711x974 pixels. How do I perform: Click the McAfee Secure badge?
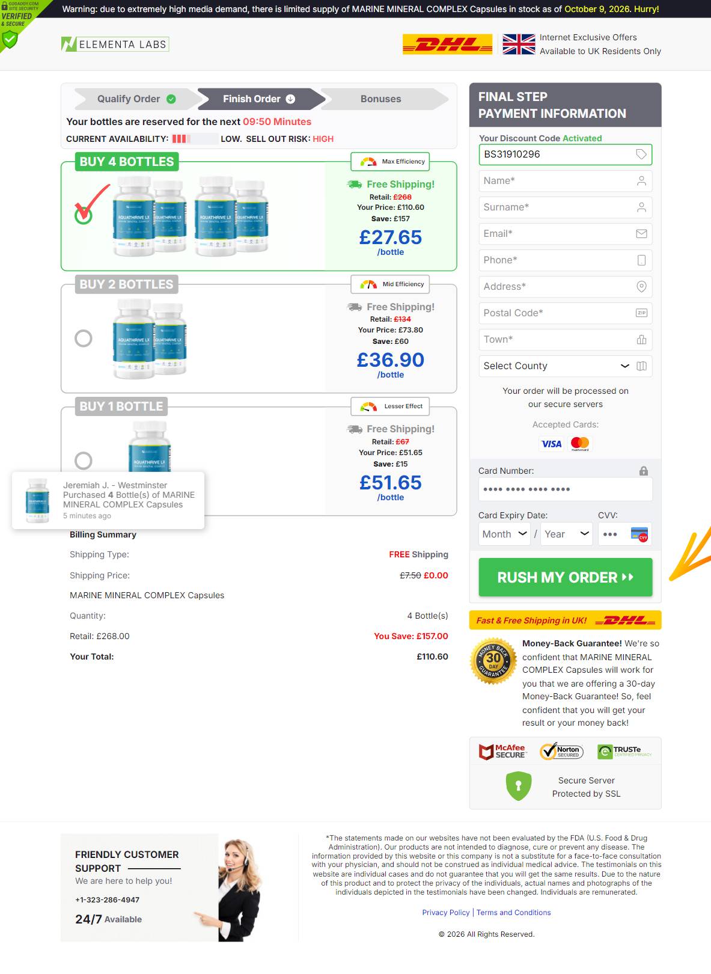(x=502, y=752)
